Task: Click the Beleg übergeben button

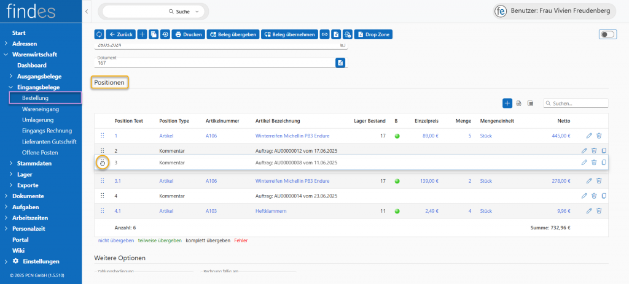Action: click(x=233, y=34)
